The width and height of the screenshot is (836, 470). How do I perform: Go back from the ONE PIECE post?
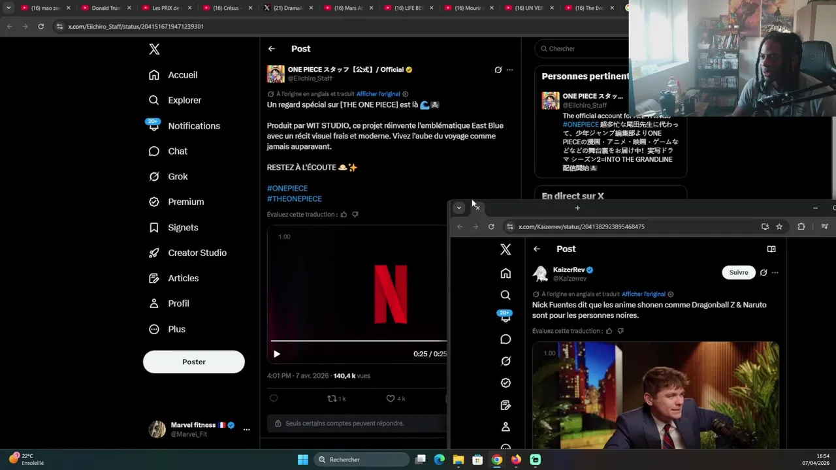(272, 49)
